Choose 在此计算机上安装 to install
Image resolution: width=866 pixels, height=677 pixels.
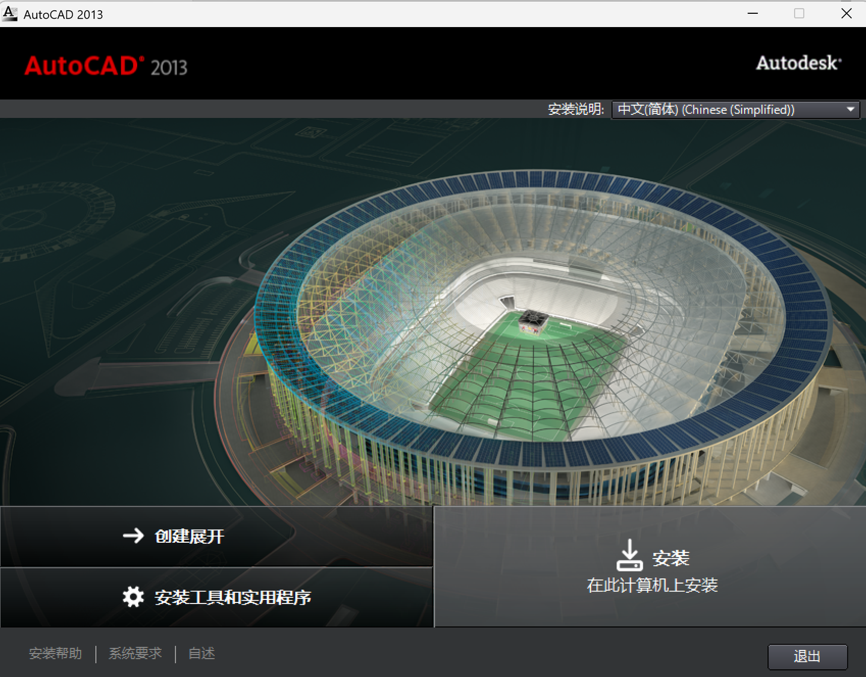pyautogui.click(x=652, y=585)
